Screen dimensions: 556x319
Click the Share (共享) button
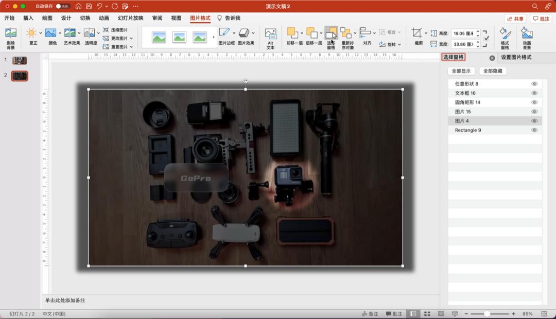pyautogui.click(x=515, y=19)
